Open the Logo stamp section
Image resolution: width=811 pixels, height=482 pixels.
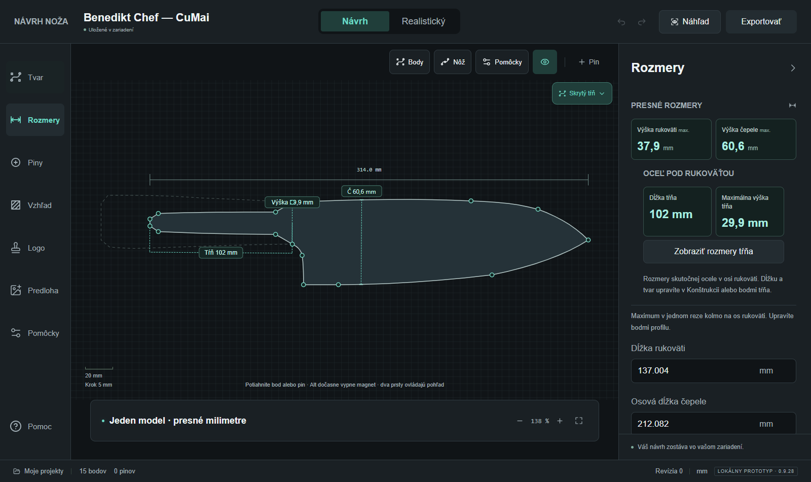(x=35, y=248)
